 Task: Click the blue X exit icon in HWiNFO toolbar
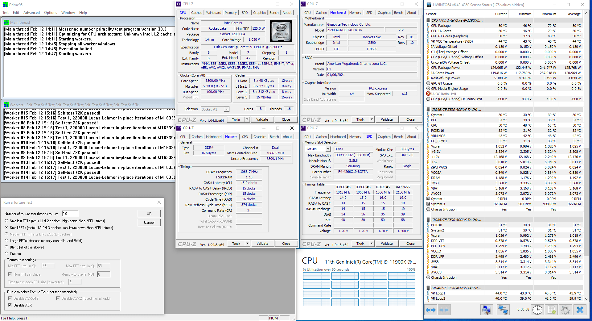click(580, 310)
